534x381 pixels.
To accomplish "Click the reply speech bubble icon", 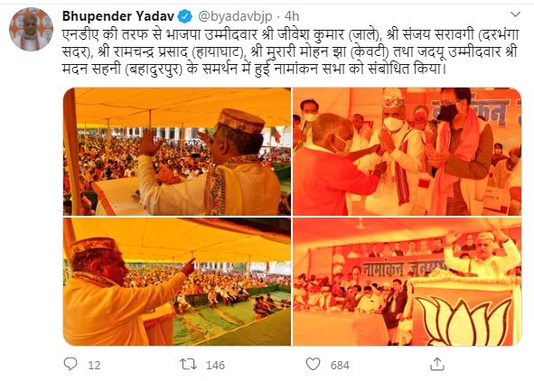I will point(70,365).
